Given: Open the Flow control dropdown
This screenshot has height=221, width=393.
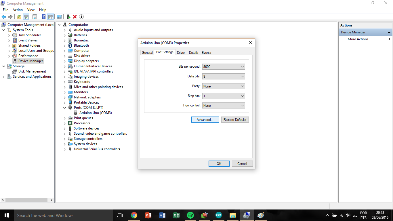Looking at the screenshot, I should click(x=224, y=106).
